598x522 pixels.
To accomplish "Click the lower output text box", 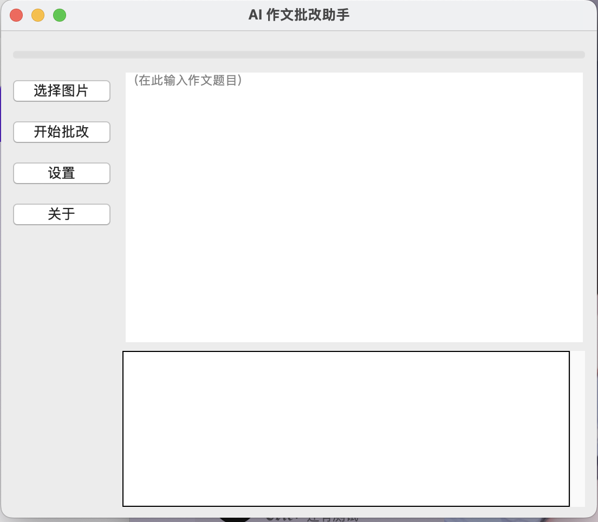I will tap(346, 428).
